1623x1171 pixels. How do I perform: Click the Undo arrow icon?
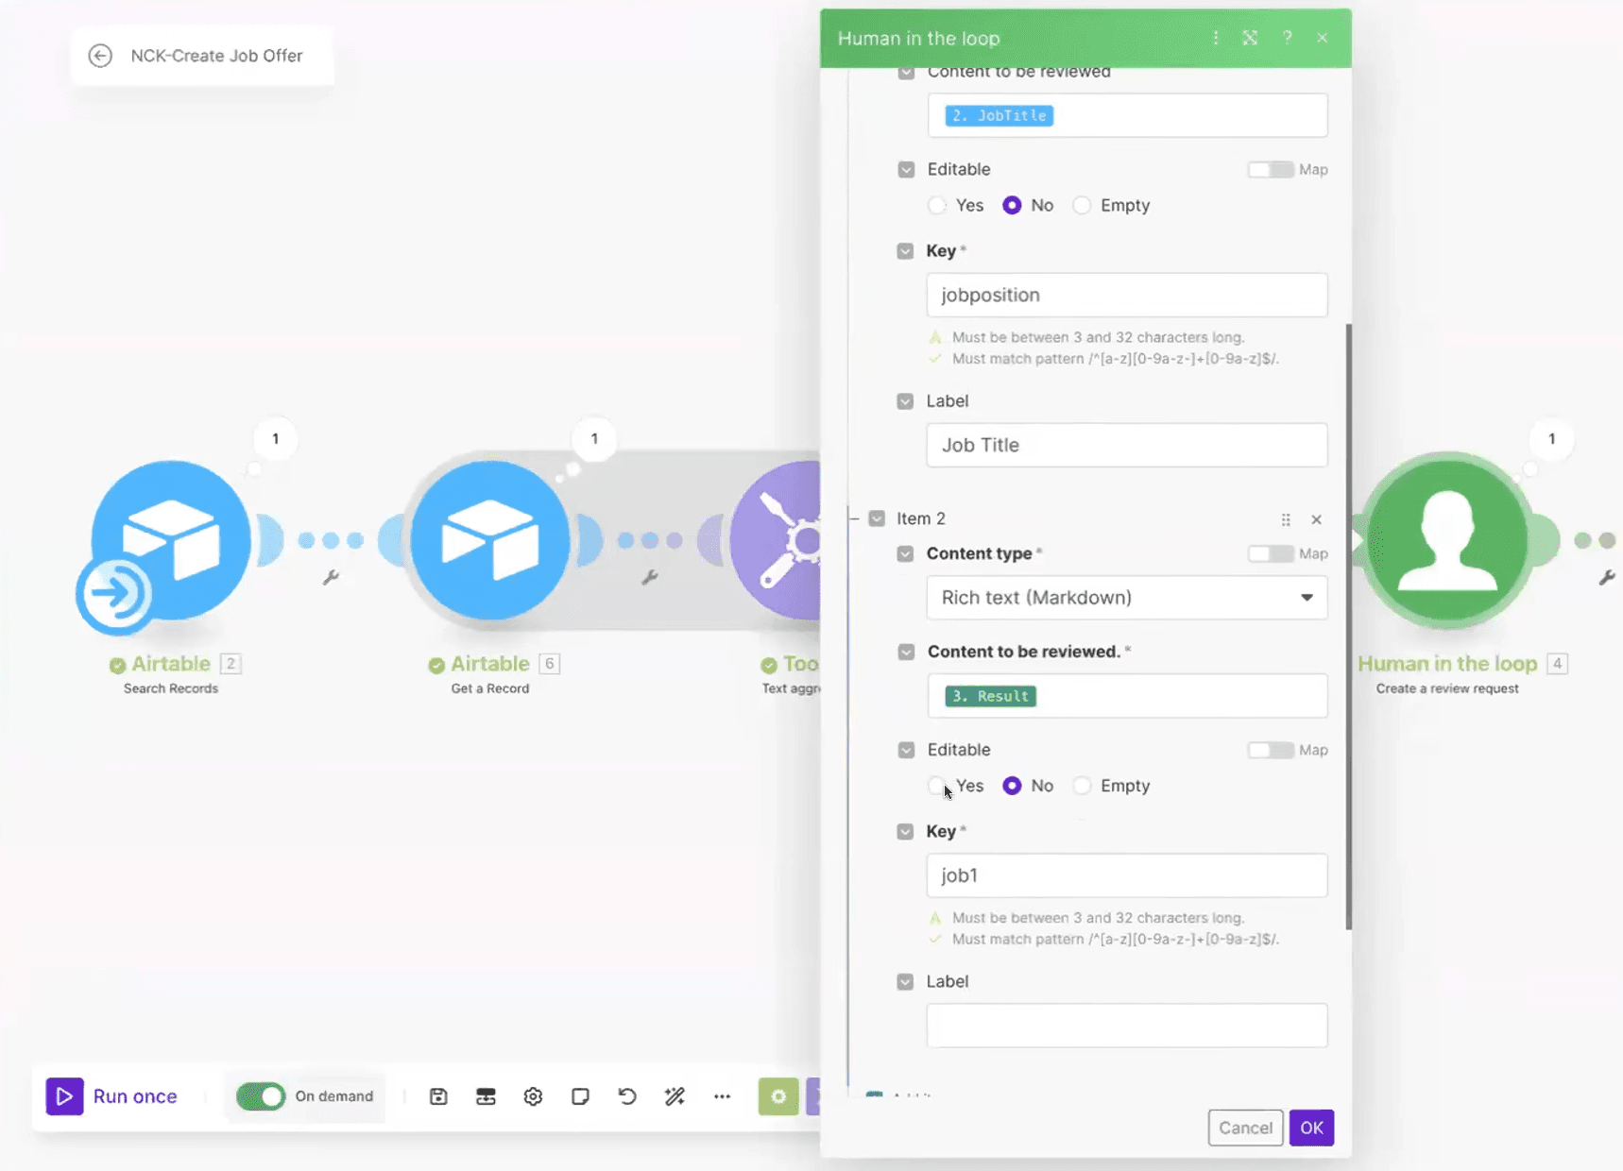[626, 1096]
